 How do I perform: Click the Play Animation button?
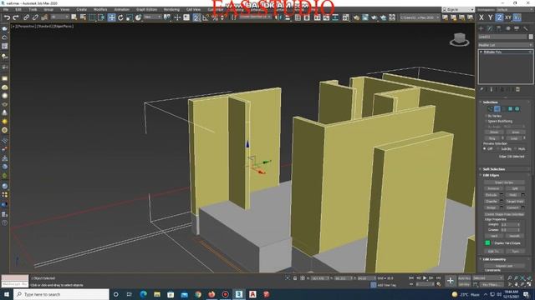[x=425, y=278]
